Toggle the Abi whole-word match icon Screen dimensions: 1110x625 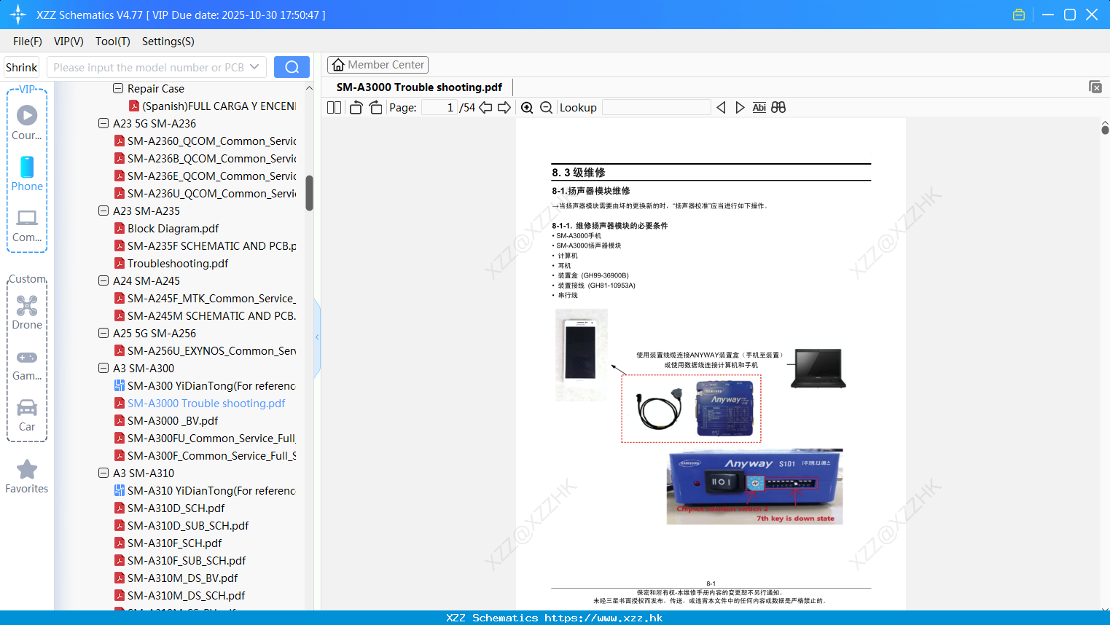pos(759,108)
